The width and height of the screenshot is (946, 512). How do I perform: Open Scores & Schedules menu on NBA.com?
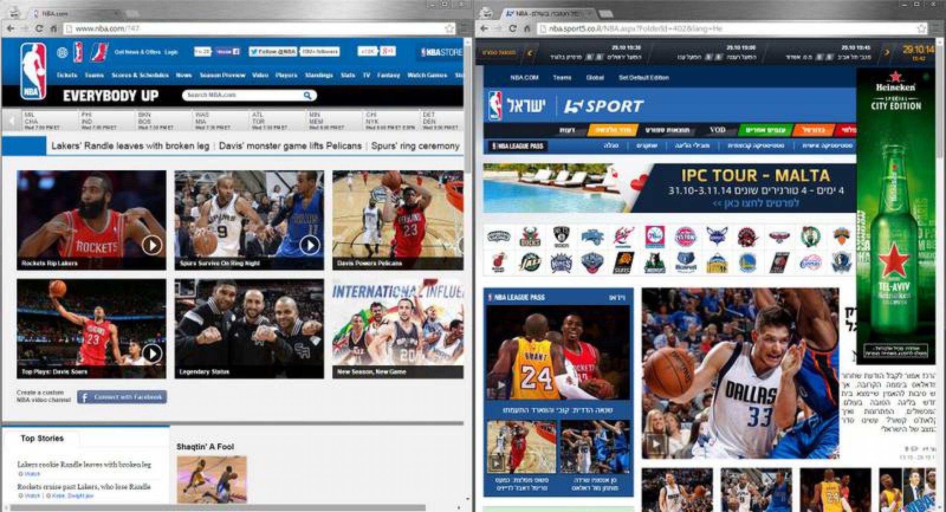click(140, 75)
